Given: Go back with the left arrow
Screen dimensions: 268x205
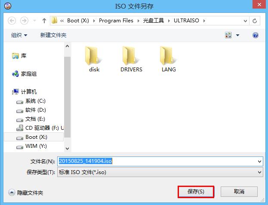Looking at the screenshot, I should (12, 21).
